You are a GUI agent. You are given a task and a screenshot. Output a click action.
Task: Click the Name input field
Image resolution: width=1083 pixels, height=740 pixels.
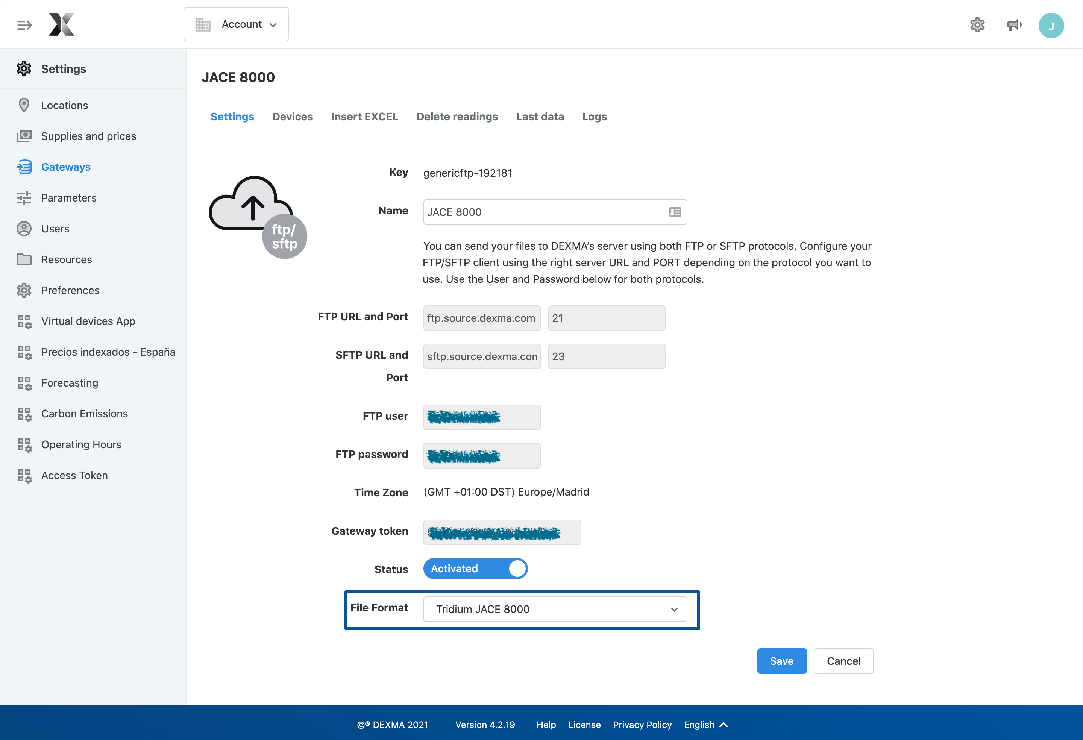[x=555, y=212]
